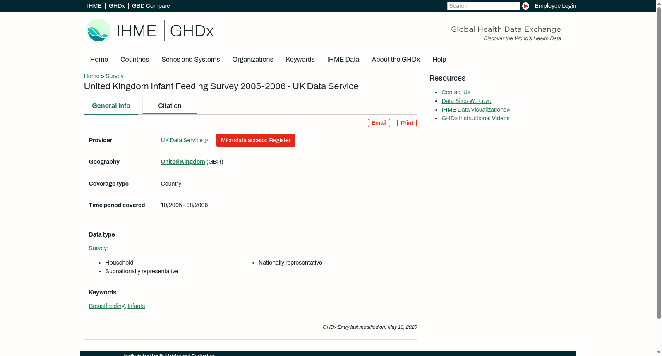Open the United Kingdom geography link
Screen dimensions: 662x356
point(183,162)
